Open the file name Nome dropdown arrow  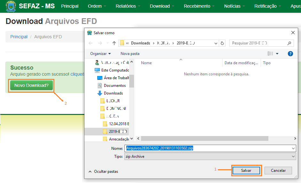point(293,149)
